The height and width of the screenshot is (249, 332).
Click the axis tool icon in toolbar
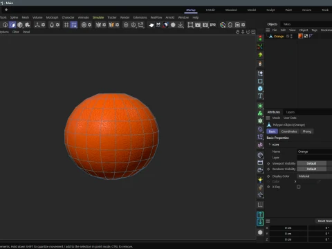pos(37,25)
